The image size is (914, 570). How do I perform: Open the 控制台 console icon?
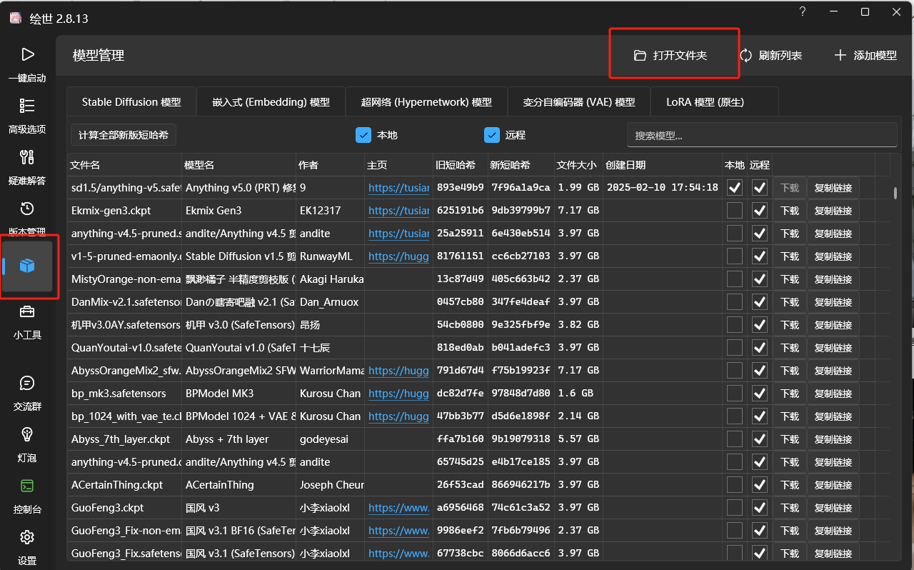27,486
